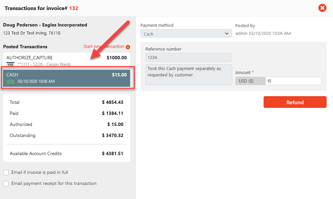Viewport: 333px width, 199px height.
Task: Open the Payment method dropdown
Action: (x=186, y=34)
